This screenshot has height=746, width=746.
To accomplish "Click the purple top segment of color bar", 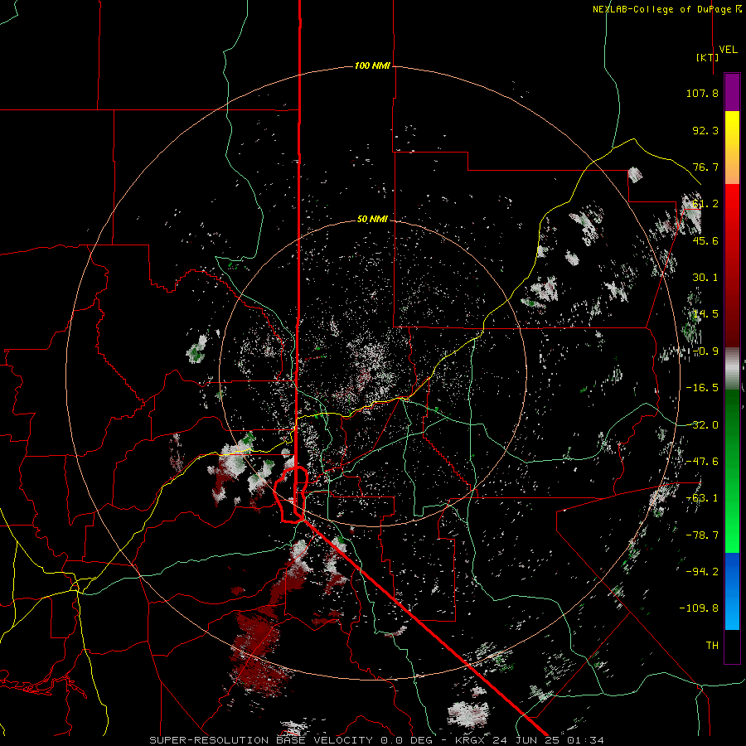I will coord(732,92).
